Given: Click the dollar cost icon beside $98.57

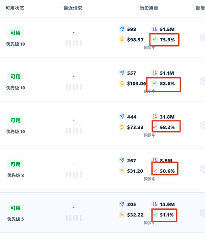Looking at the screenshot, I should click(x=122, y=39).
